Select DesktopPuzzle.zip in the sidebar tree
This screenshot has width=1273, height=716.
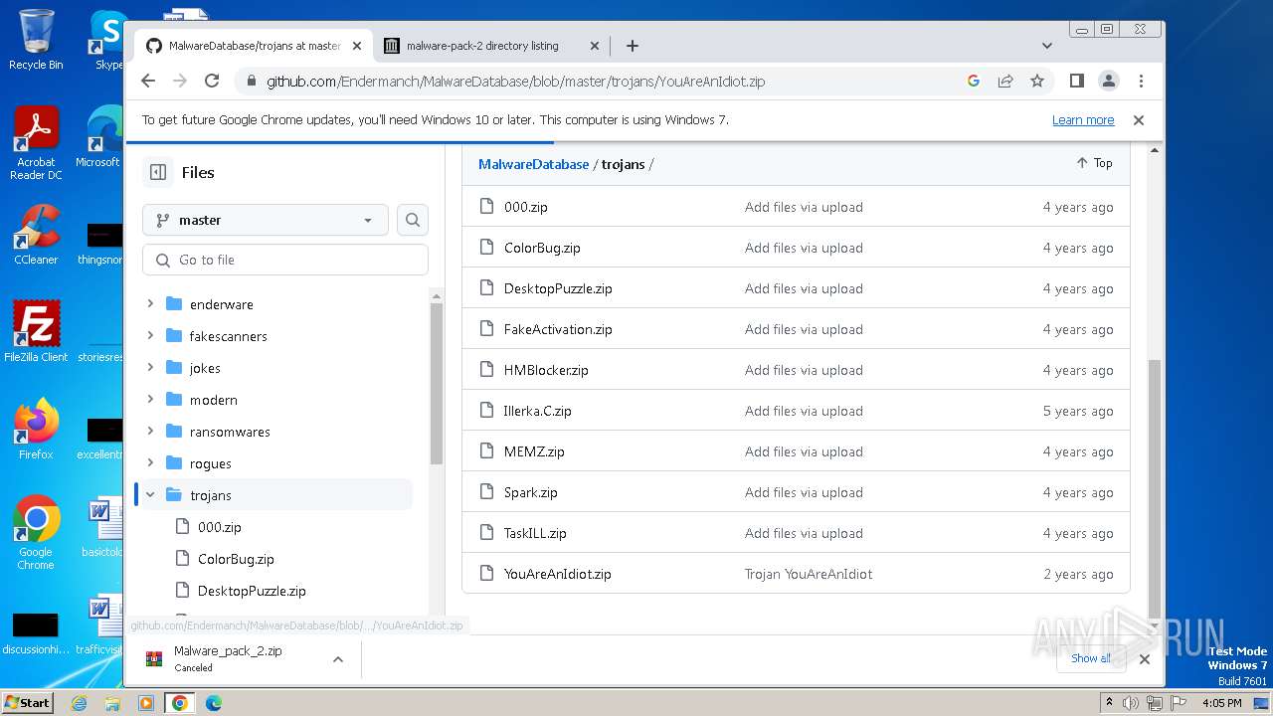[x=252, y=591]
